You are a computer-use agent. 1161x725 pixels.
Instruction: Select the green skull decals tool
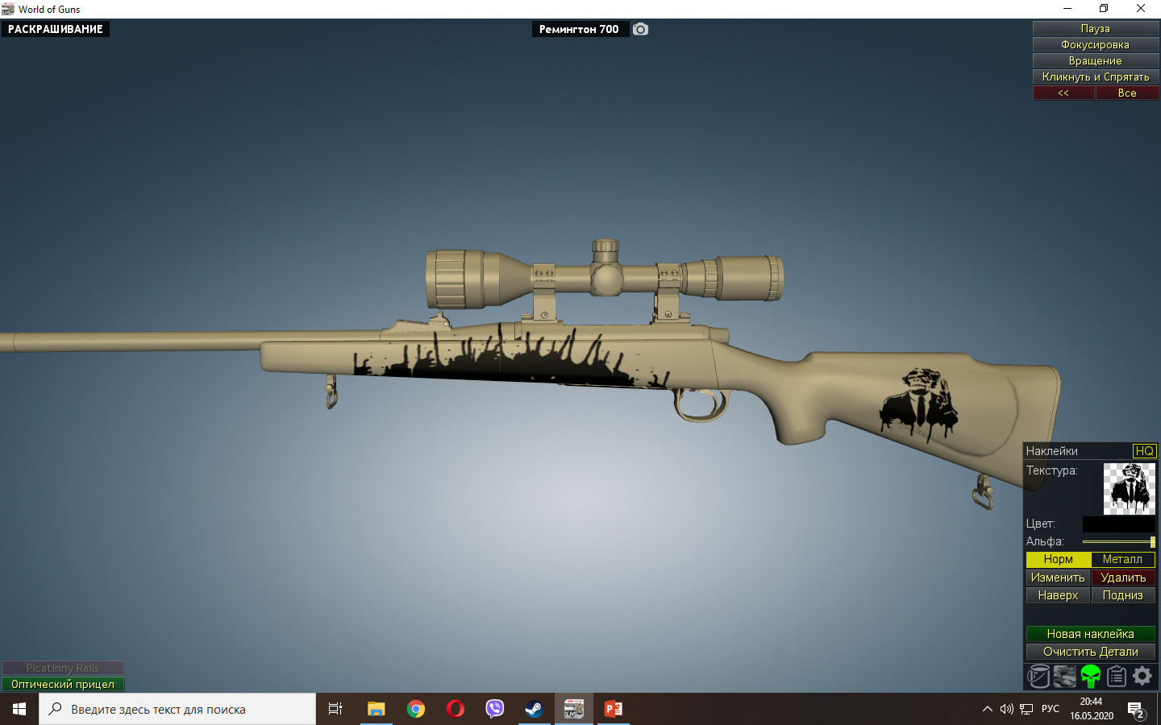1090,677
